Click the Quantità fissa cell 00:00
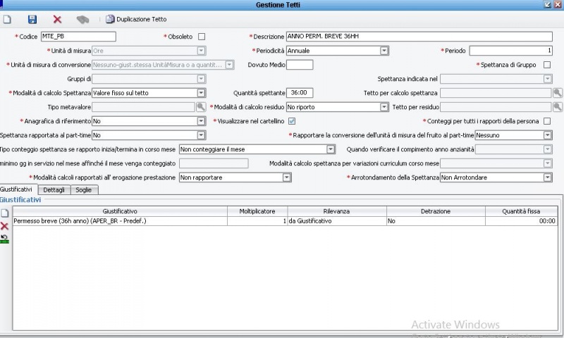564x338 pixels. pyautogui.click(x=521, y=221)
